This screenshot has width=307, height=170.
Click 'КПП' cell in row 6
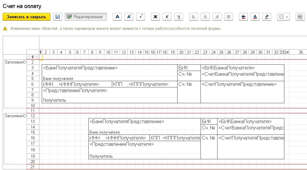[118, 84]
